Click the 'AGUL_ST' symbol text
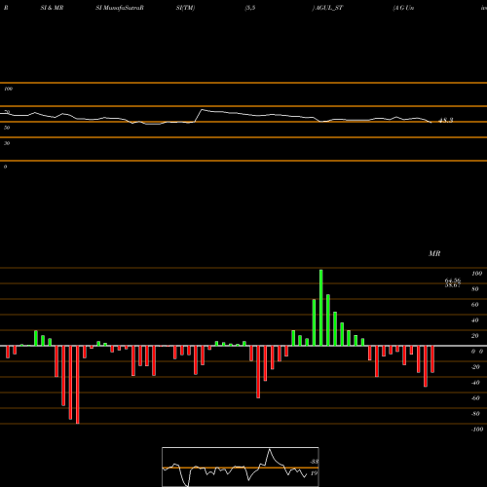The width and height of the screenshot is (487, 487). coord(329,8)
